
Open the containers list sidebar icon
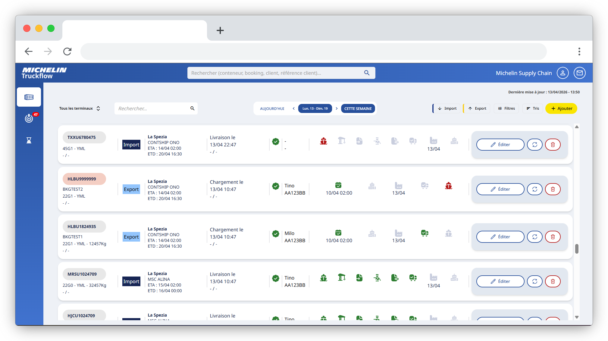pyautogui.click(x=29, y=97)
